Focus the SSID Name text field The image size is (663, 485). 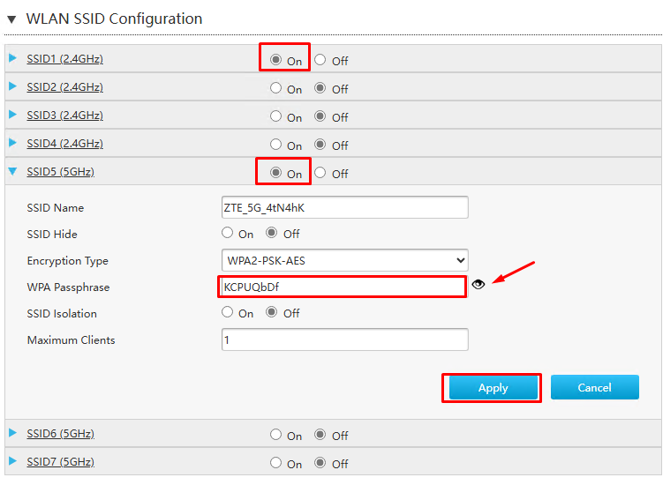[344, 207]
